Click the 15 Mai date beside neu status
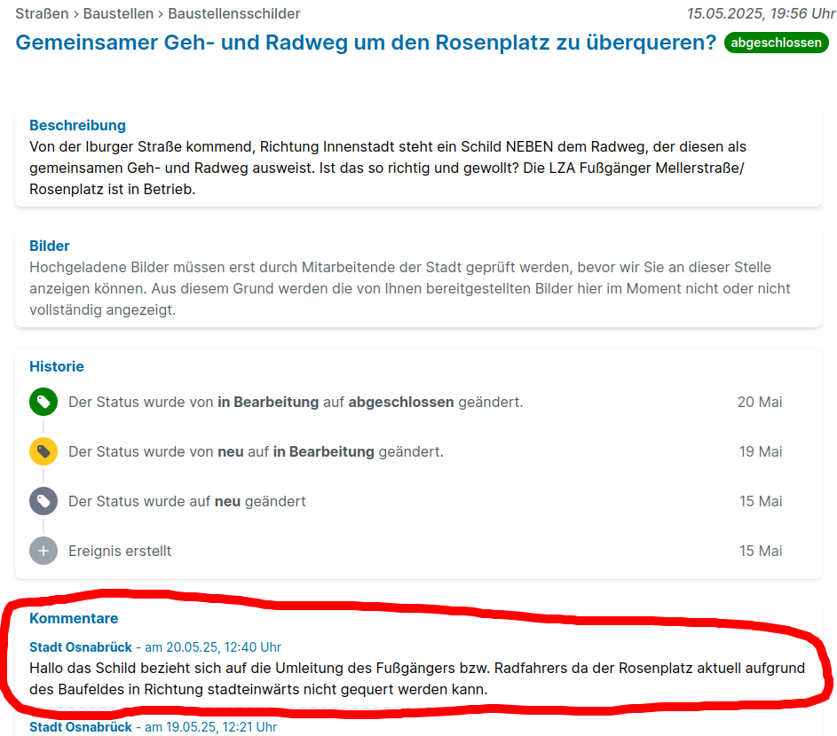This screenshot has width=837, height=736. click(760, 501)
